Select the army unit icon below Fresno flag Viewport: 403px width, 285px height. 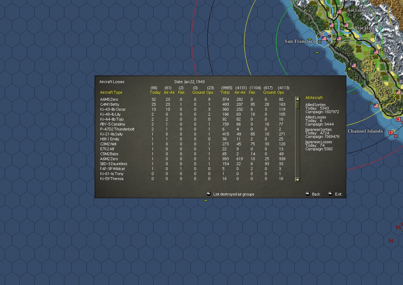click(372, 55)
